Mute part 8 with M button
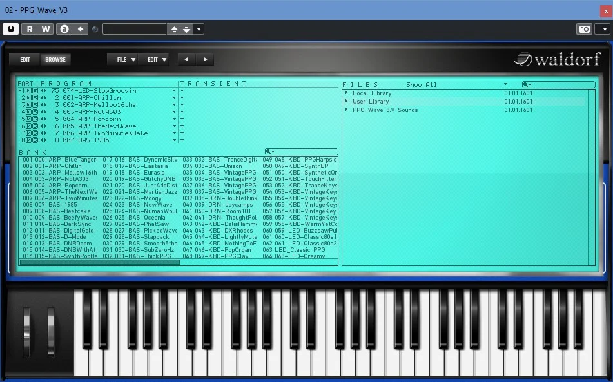613x382 pixels. tap(29, 140)
